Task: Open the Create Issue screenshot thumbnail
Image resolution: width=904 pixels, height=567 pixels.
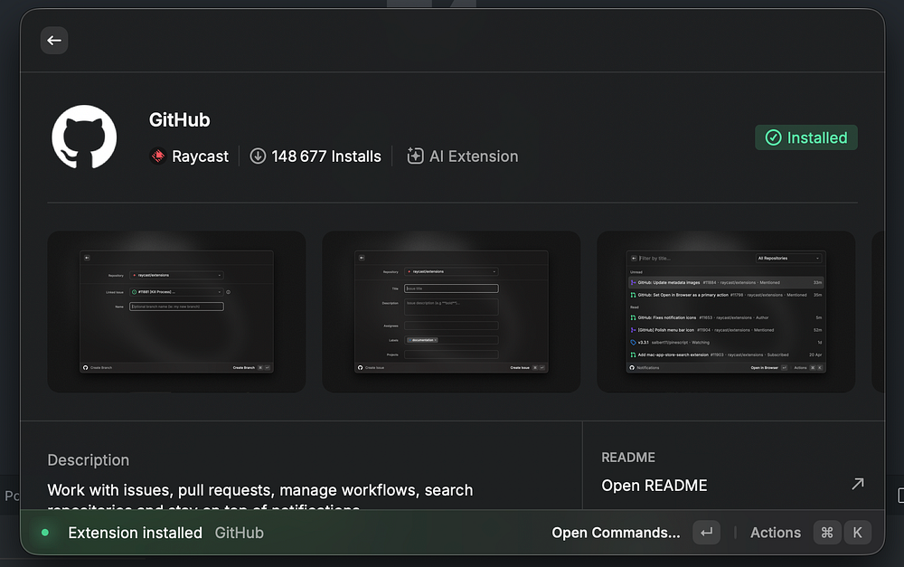Action: pos(451,312)
